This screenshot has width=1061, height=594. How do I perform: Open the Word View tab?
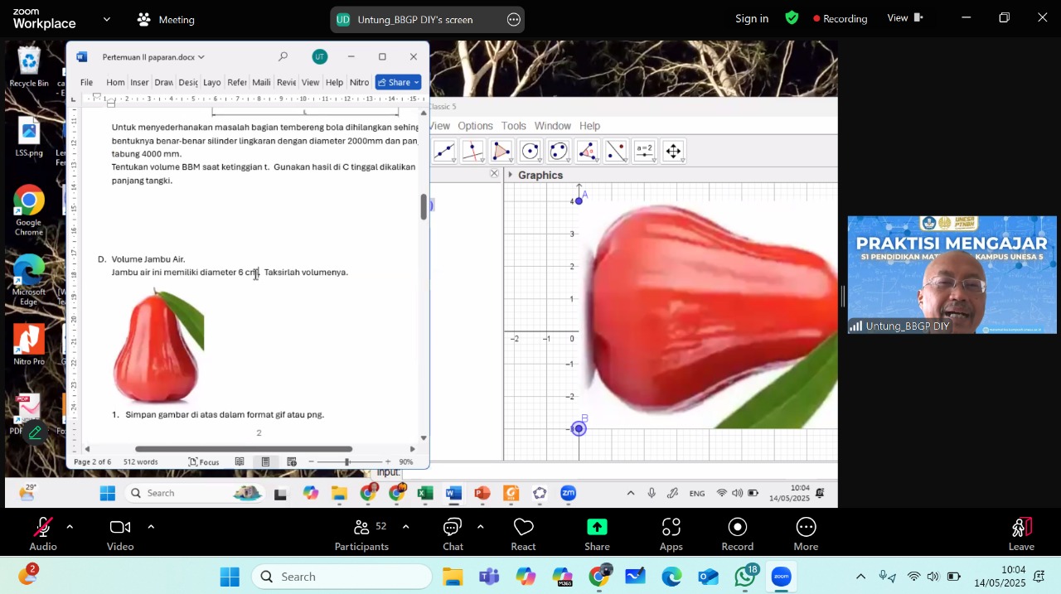(310, 82)
